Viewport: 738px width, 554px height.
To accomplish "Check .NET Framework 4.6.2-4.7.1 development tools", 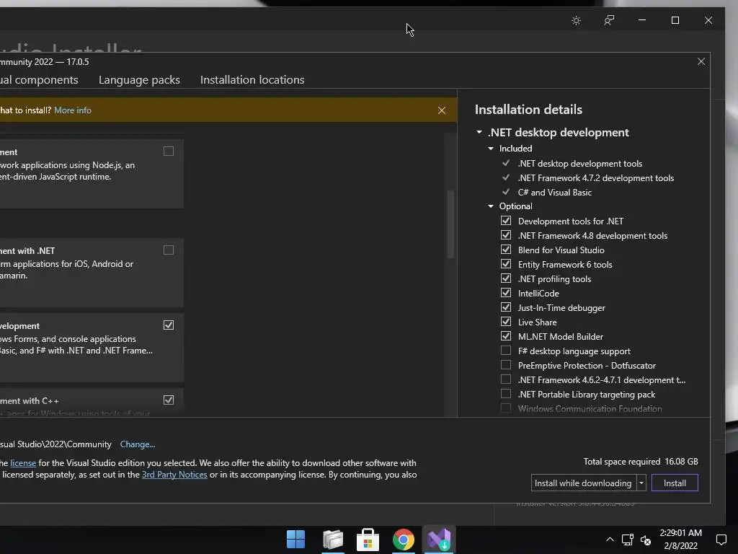I will coord(506,379).
